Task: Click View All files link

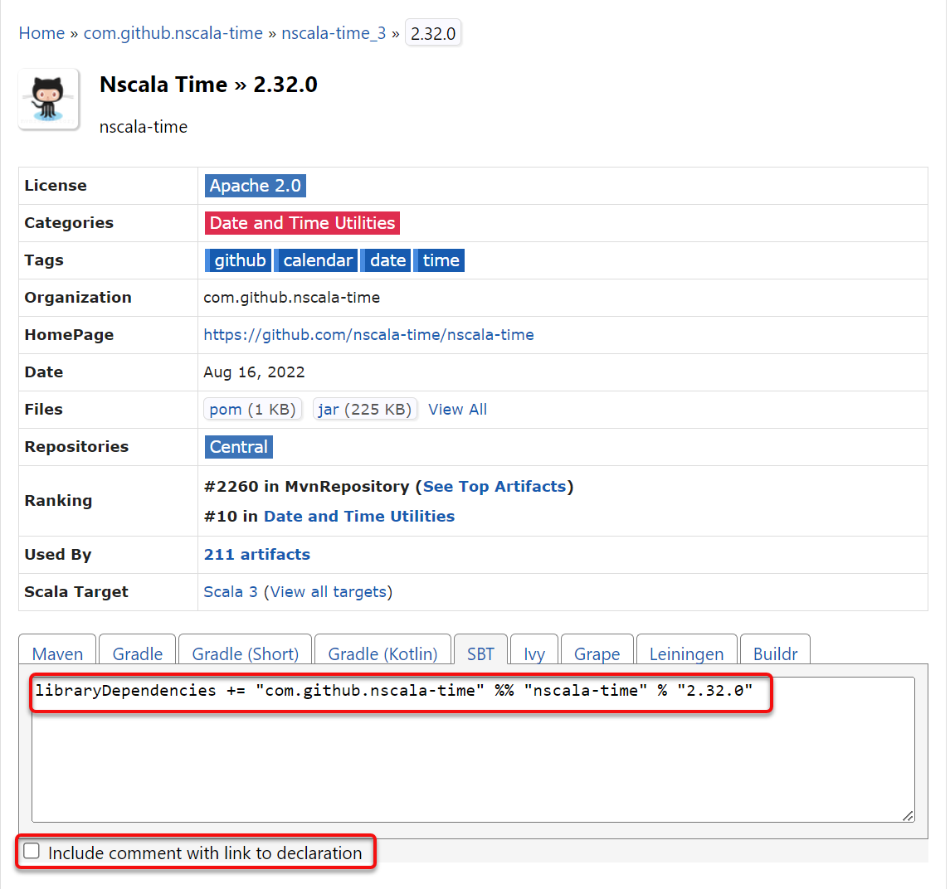Action: point(457,410)
